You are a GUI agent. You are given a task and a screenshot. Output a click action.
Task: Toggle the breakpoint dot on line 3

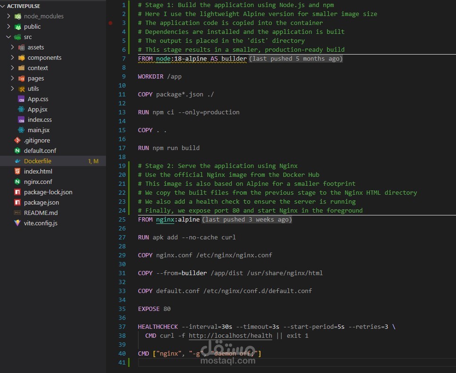point(110,23)
